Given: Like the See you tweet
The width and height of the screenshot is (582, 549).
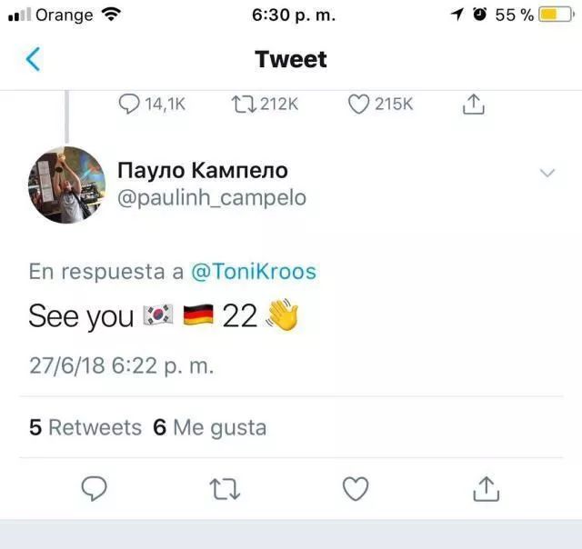Looking at the screenshot, I should tap(356, 490).
